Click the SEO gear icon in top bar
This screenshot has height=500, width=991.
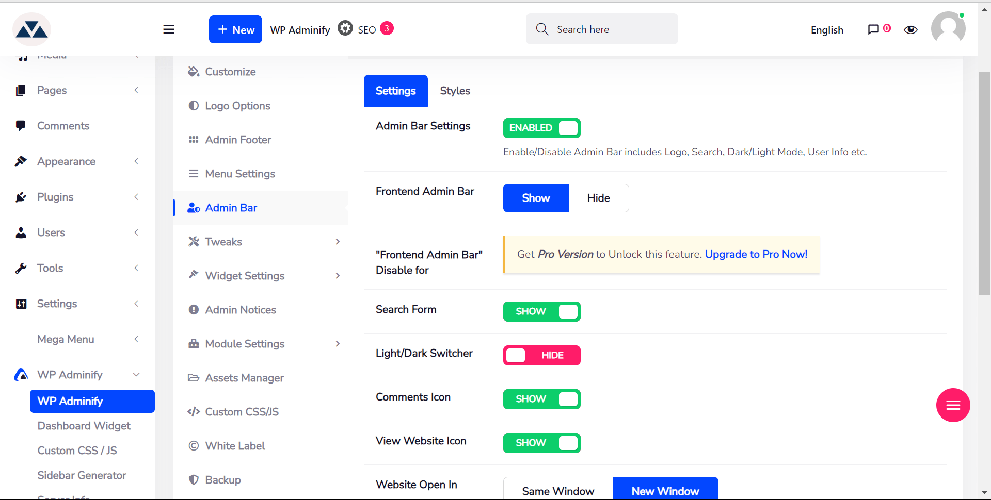(345, 28)
